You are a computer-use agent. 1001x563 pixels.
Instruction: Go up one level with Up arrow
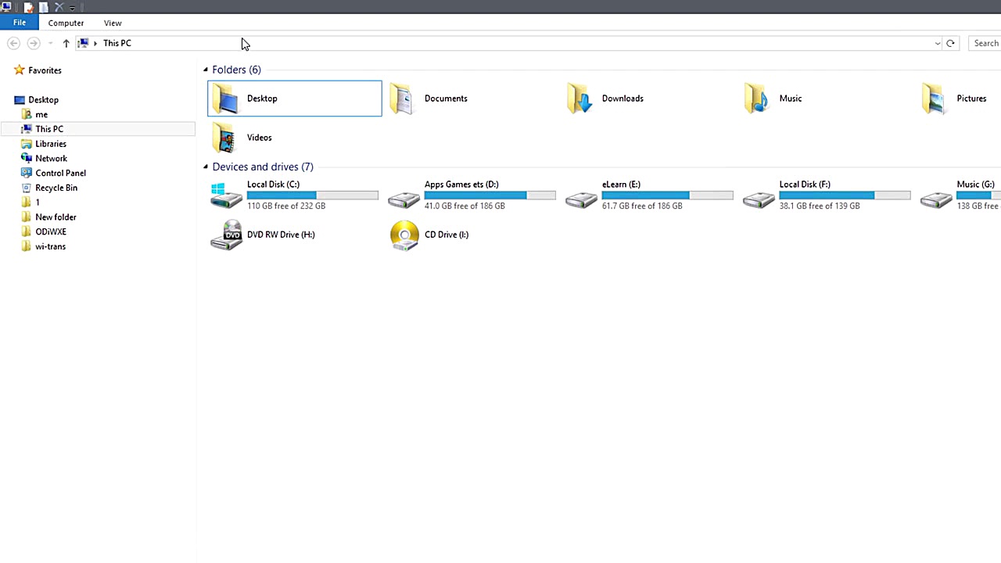pyautogui.click(x=66, y=43)
